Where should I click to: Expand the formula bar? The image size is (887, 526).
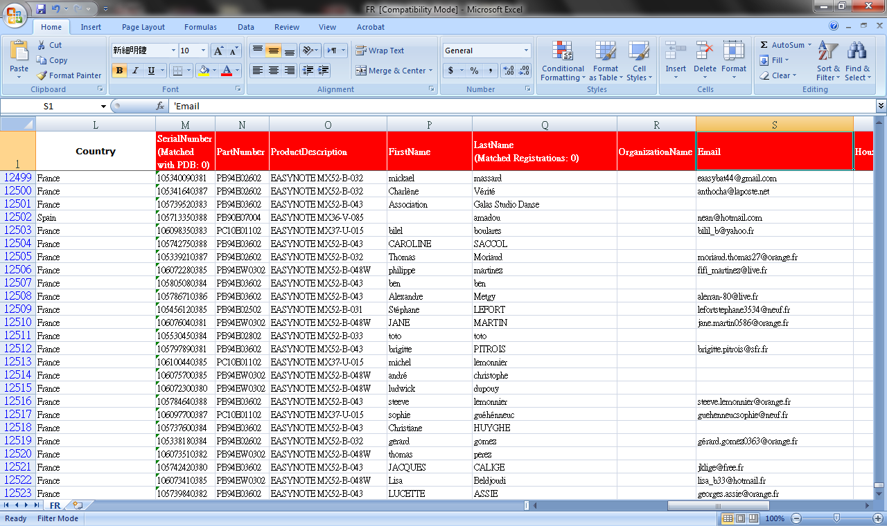click(881, 106)
